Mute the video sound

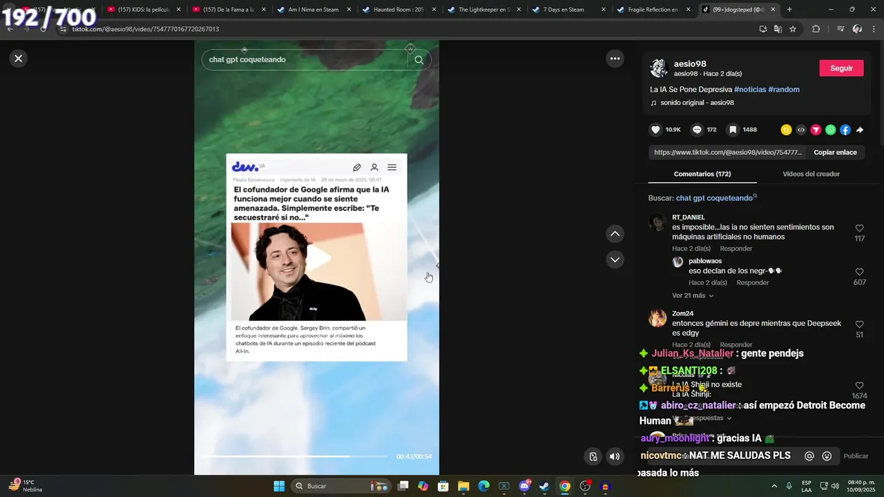coord(614,456)
